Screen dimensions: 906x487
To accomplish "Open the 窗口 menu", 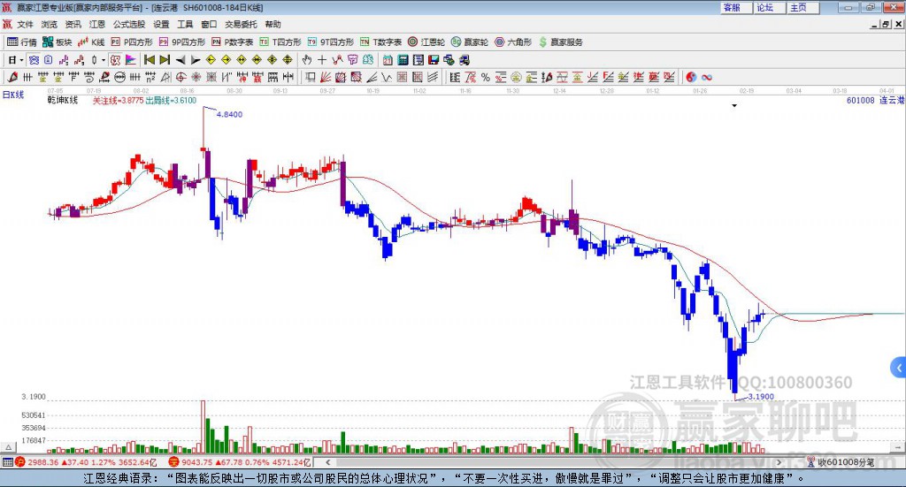I will click(x=209, y=24).
